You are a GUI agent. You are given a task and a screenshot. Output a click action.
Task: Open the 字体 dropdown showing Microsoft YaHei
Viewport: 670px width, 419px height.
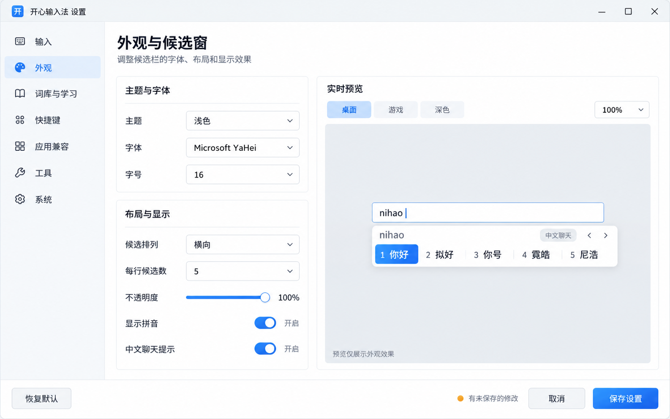242,148
